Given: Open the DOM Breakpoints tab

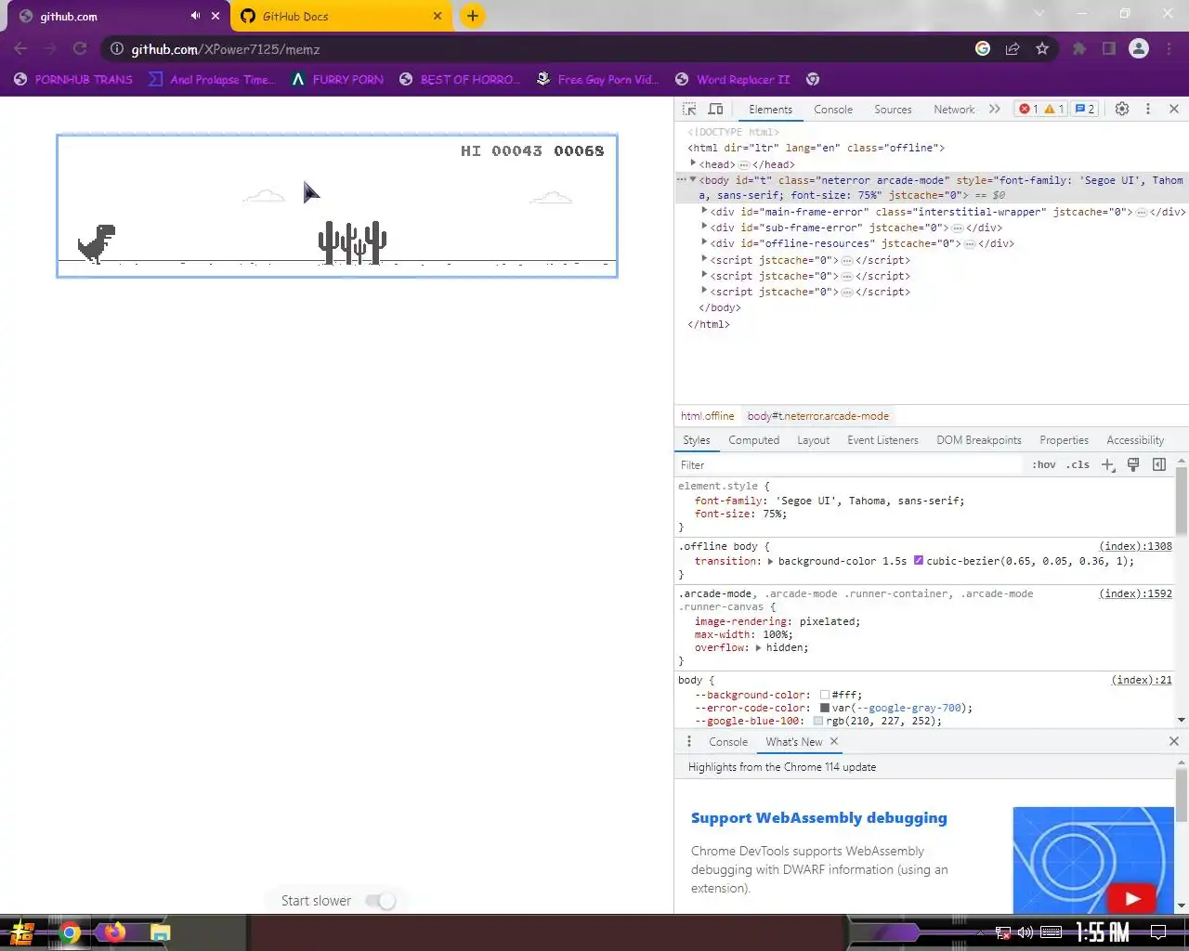Looking at the screenshot, I should [x=979, y=440].
